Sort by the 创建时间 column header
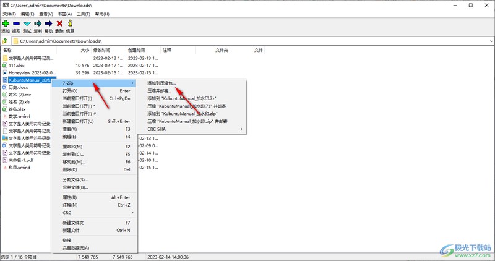 (144, 50)
